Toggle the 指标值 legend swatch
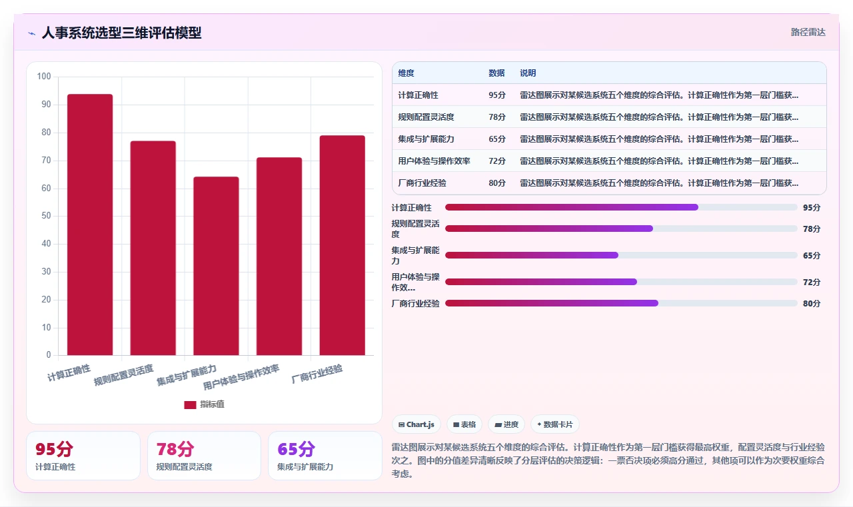Screen dimensions: 853x507 click(190, 404)
